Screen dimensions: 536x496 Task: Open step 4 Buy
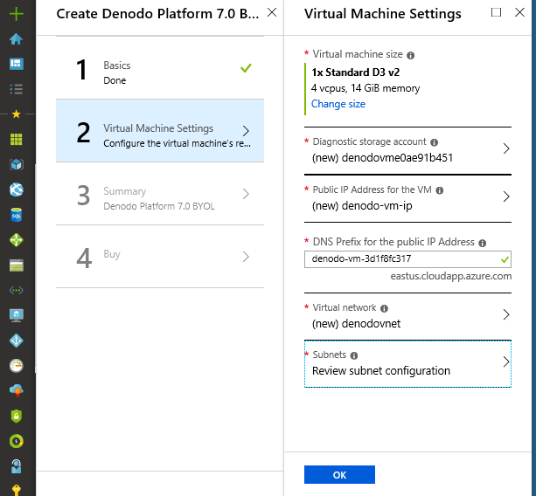(160, 257)
